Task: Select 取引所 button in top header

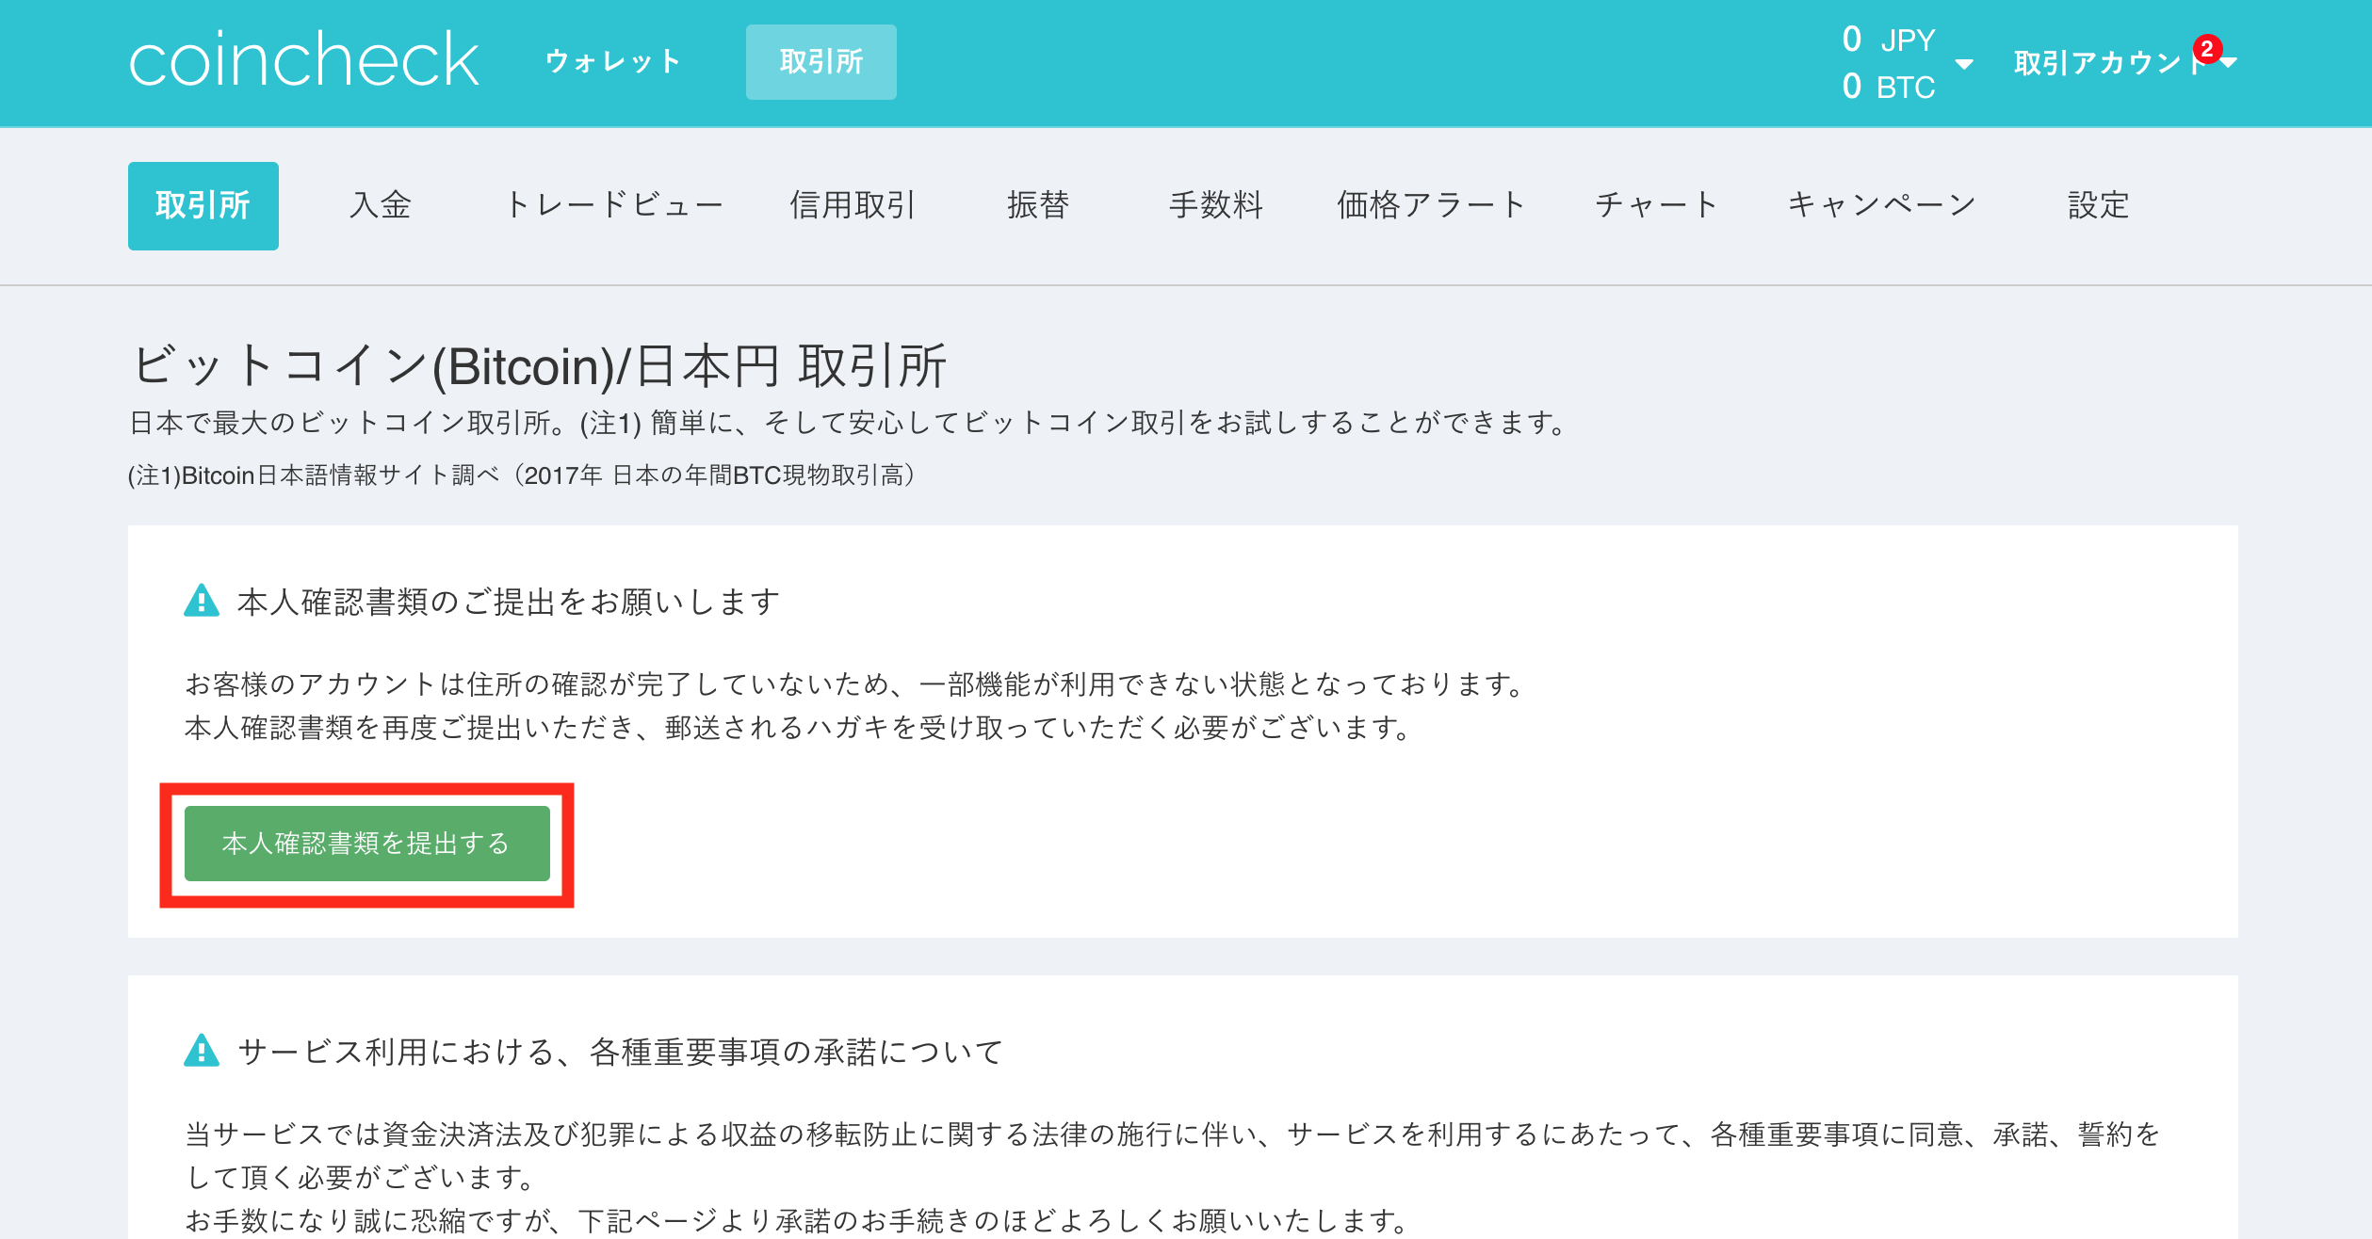Action: pos(821,62)
